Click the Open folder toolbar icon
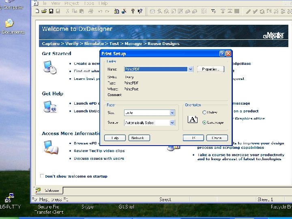This screenshot has height=219, width=292. click(x=44, y=11)
